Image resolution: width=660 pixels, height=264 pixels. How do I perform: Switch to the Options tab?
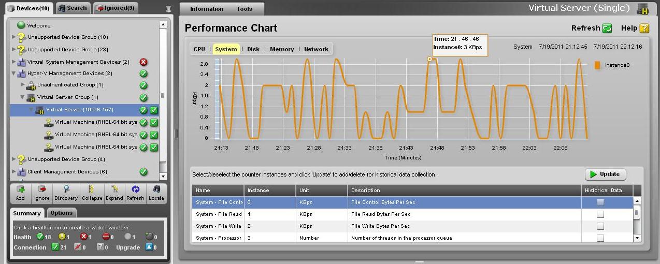point(62,213)
